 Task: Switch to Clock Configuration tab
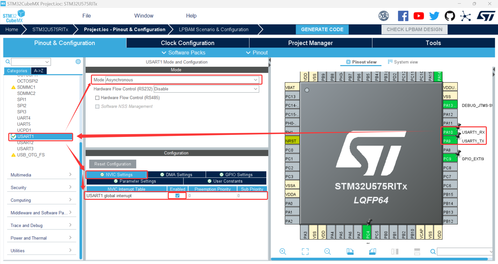point(188,43)
